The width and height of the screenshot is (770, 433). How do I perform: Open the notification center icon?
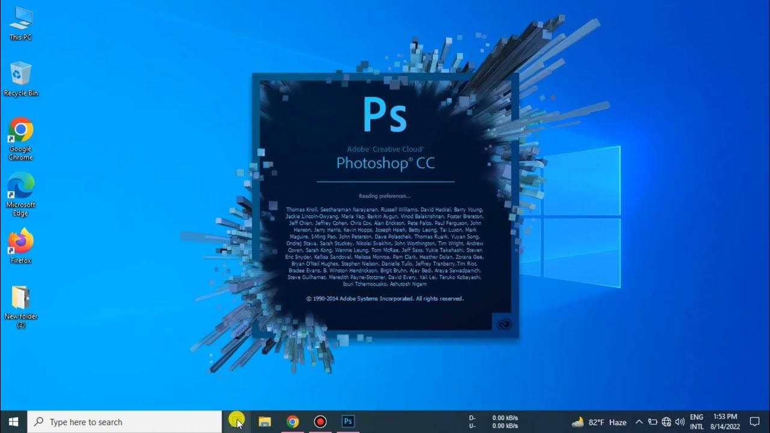pos(755,422)
